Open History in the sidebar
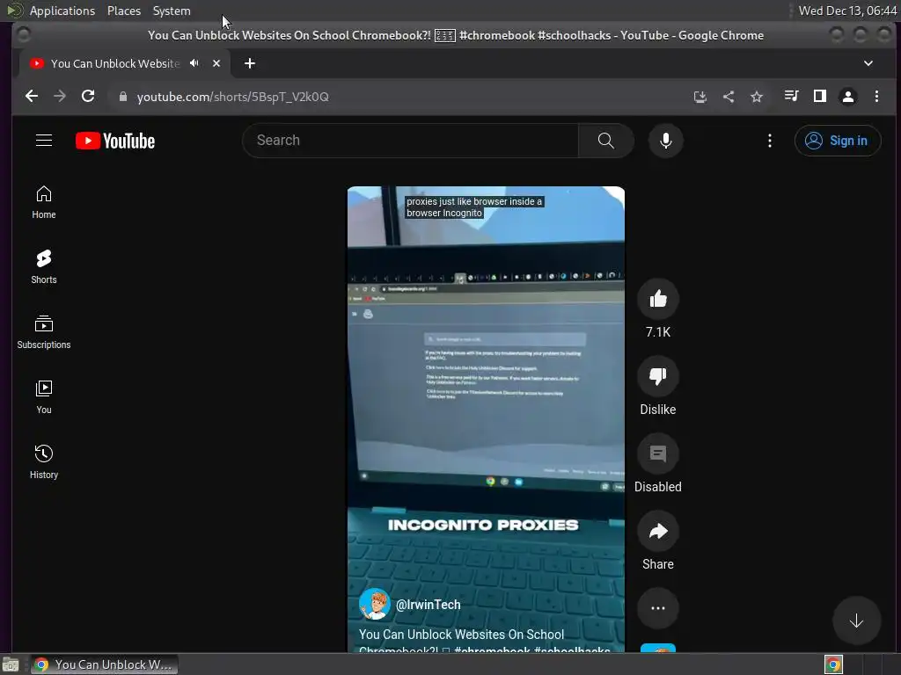This screenshot has width=901, height=675. (x=44, y=462)
